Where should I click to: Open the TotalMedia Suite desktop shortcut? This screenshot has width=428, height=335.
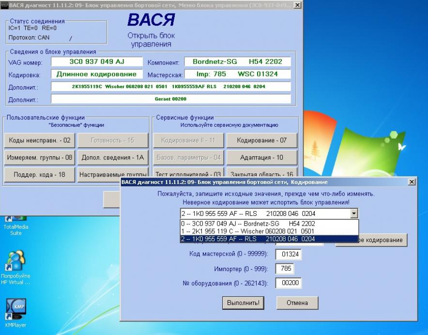click(x=15, y=226)
